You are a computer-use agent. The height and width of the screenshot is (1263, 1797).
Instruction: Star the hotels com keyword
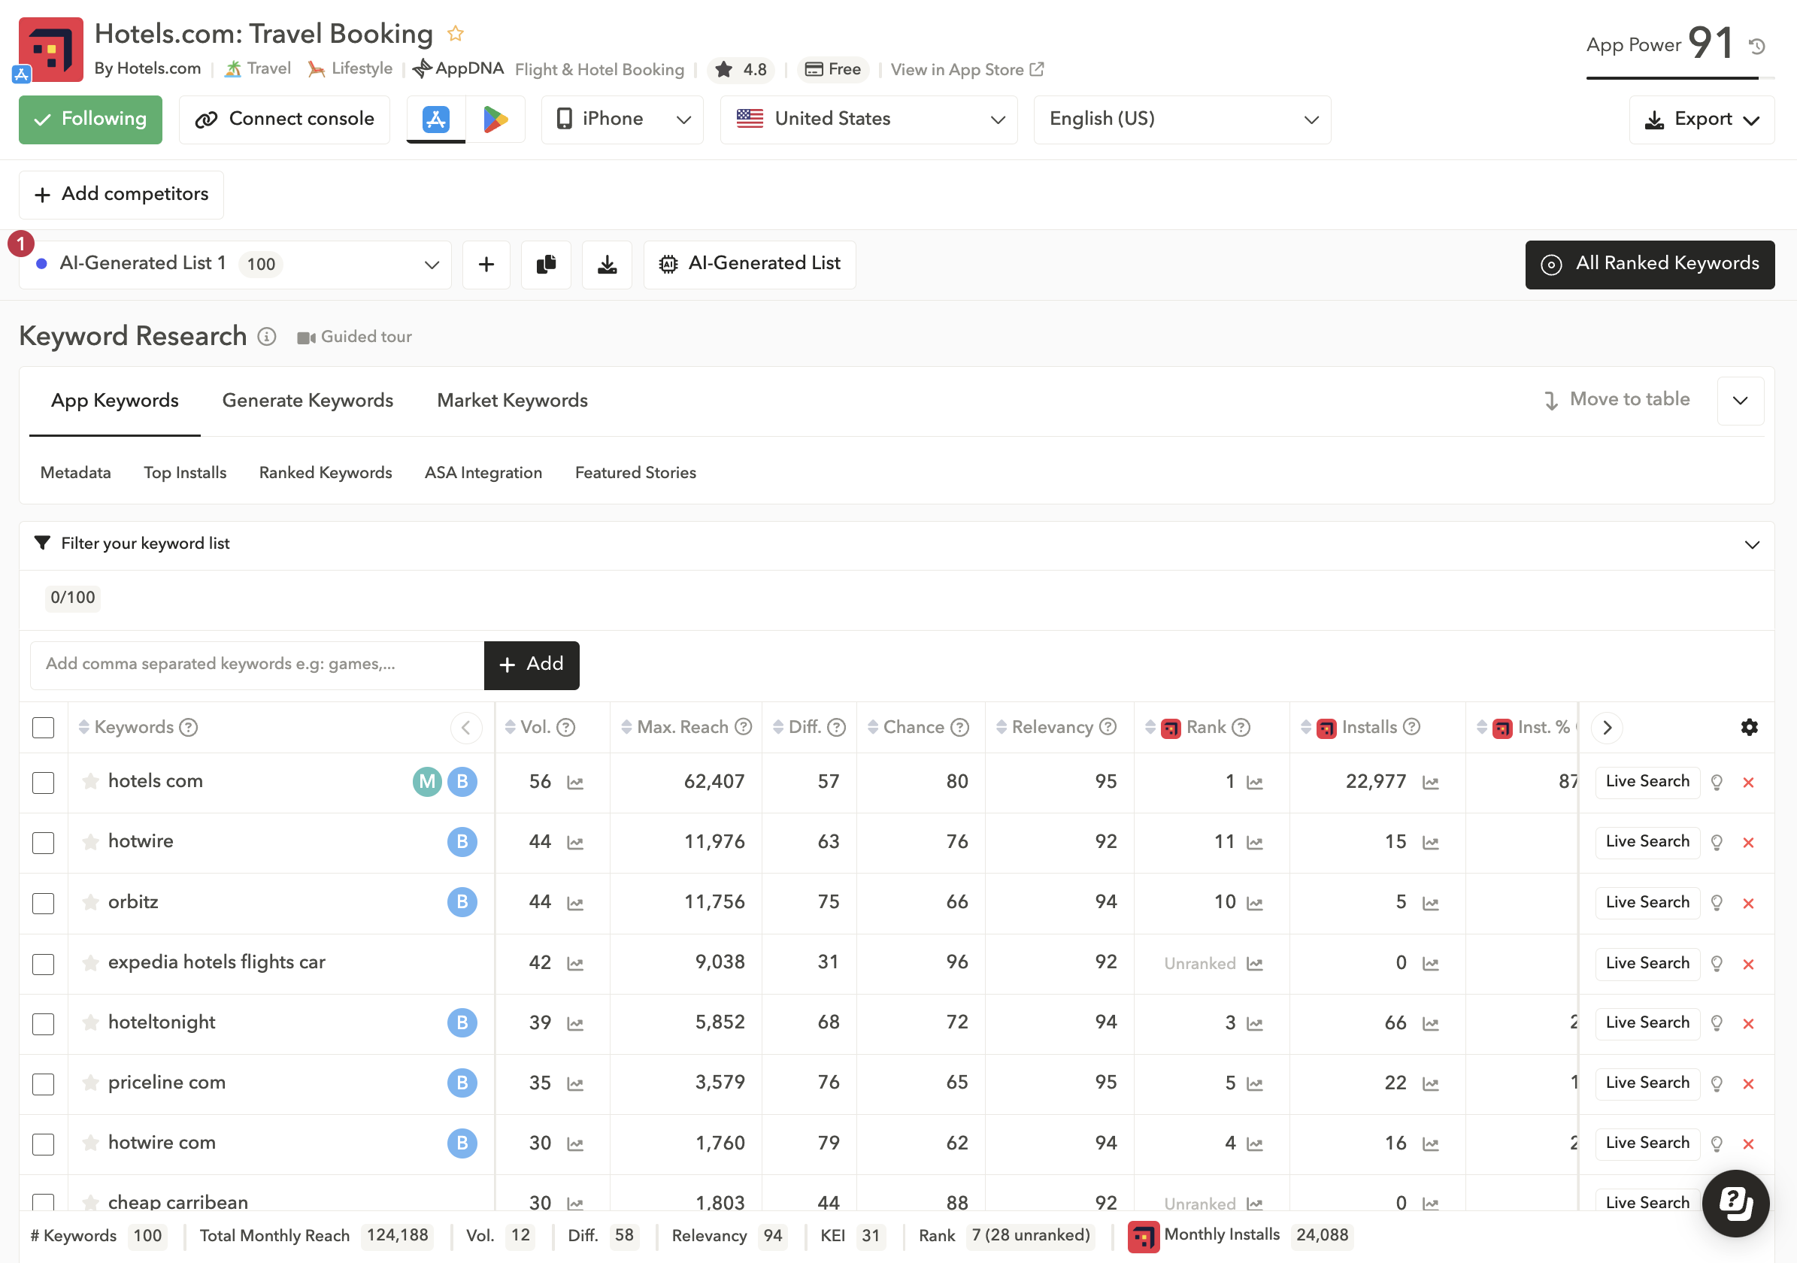[x=91, y=781]
